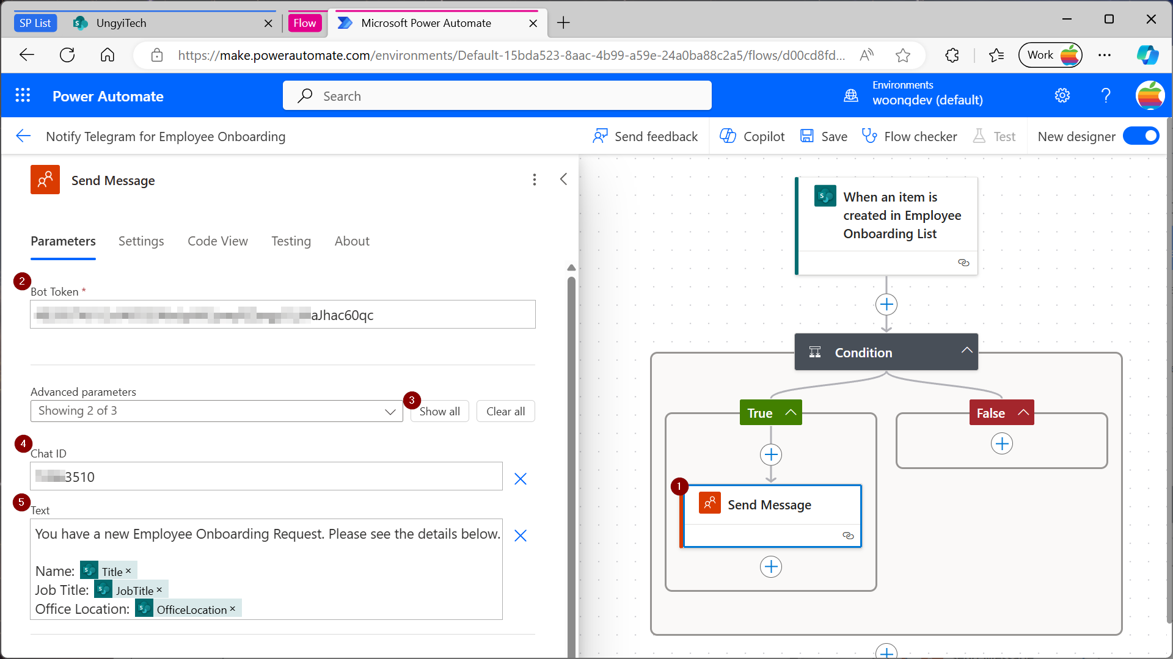Click the Bot Token input field
This screenshot has height=659, width=1173.
(x=283, y=315)
